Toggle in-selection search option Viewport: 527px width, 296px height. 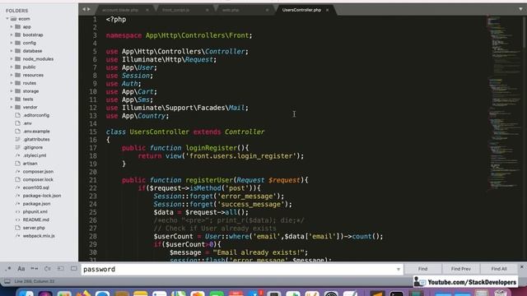coord(60,269)
